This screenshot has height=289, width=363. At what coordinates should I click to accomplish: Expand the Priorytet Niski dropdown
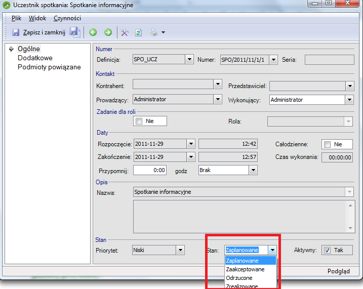(180, 250)
